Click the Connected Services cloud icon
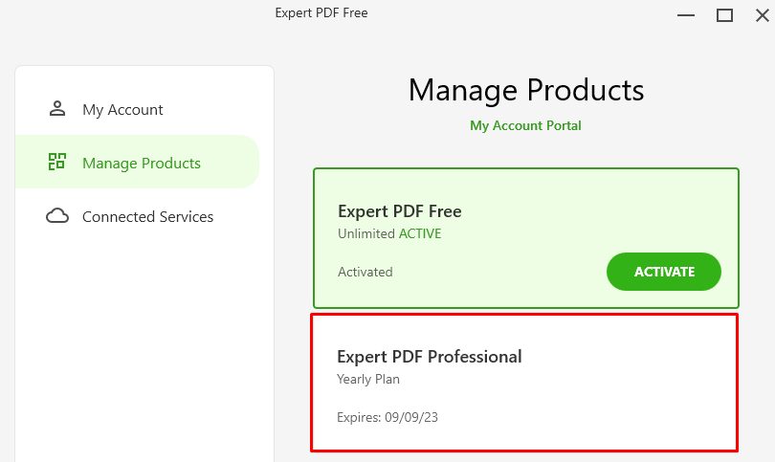 pyautogui.click(x=57, y=216)
